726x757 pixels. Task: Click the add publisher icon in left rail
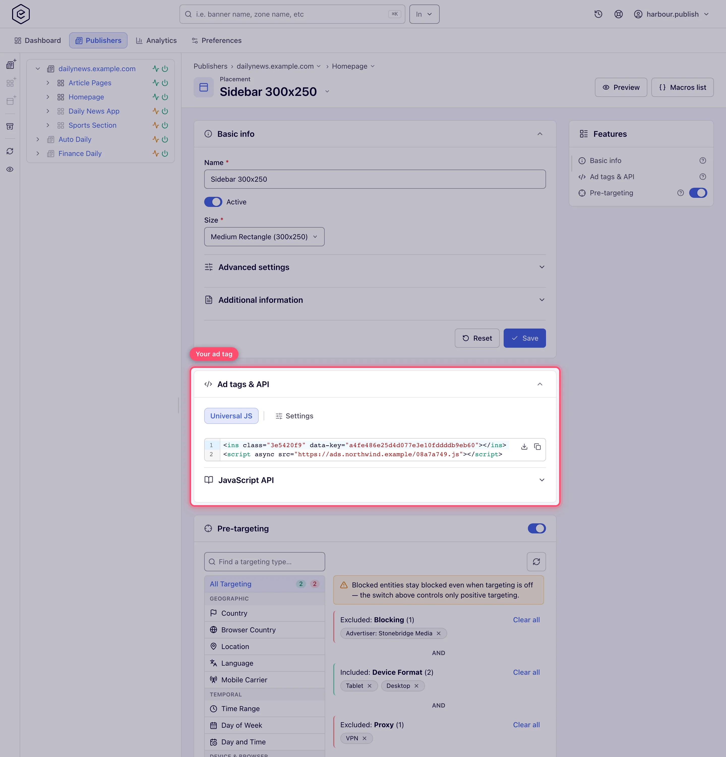[x=11, y=65]
